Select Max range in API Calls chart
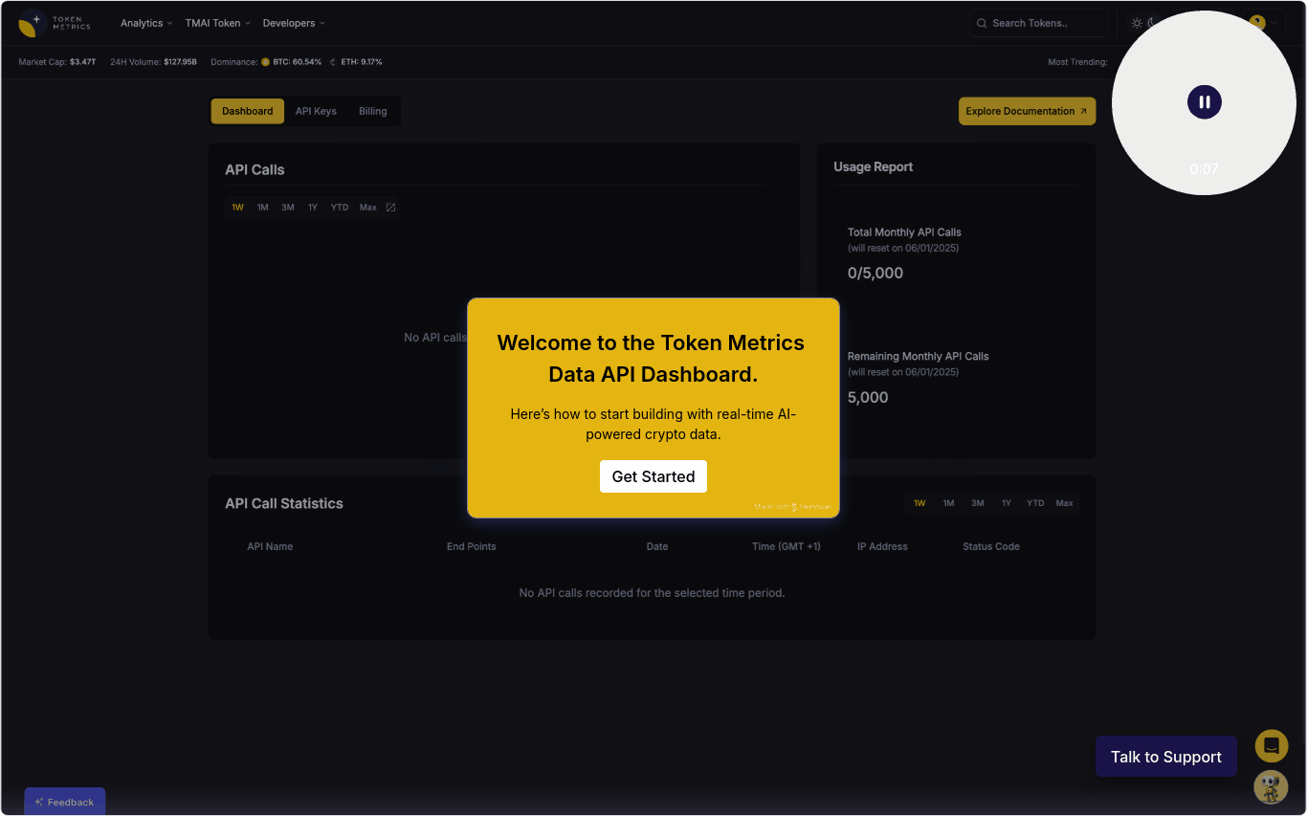1307x816 pixels. click(368, 208)
